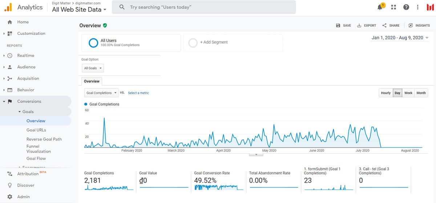This screenshot has height=203, width=436.
Task: Open the Insights icon
Action: click(x=411, y=25)
